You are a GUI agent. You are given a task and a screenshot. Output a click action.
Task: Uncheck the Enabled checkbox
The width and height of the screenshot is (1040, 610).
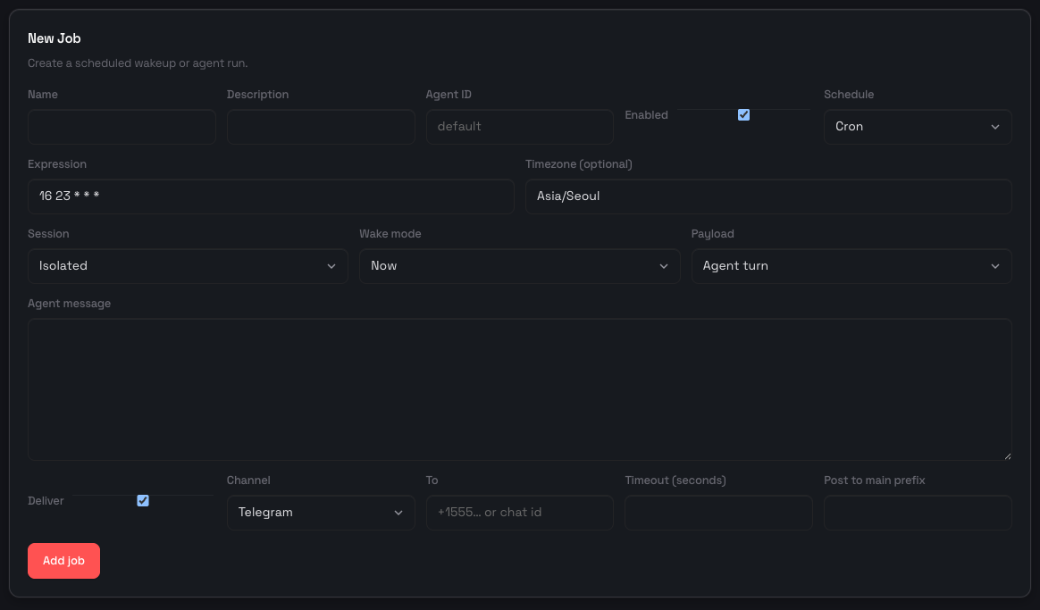pos(743,114)
